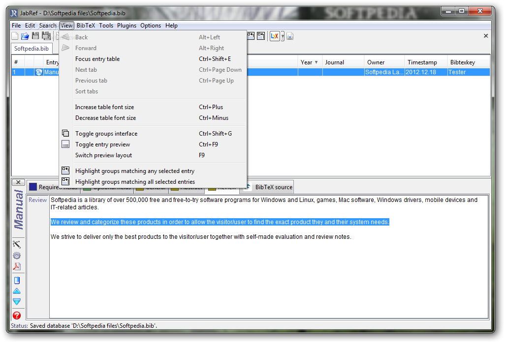Click the 2012.12.18 timestamp cell

tap(426, 72)
